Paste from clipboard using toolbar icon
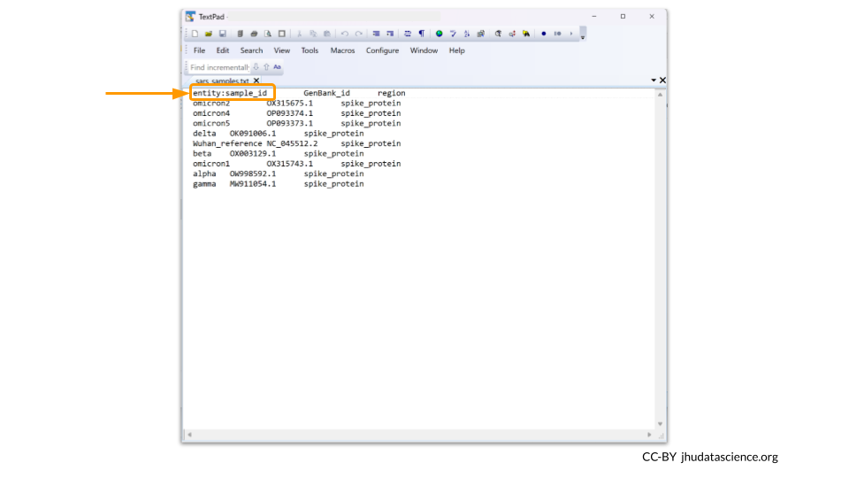 [x=327, y=34]
